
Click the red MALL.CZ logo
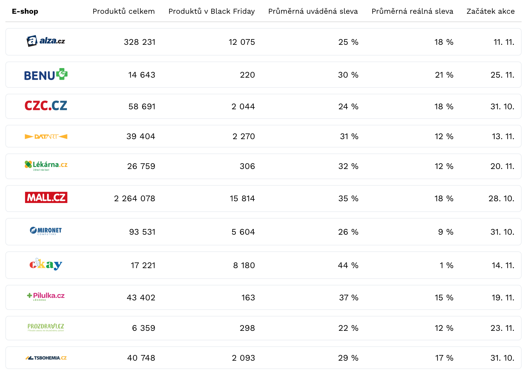46,198
